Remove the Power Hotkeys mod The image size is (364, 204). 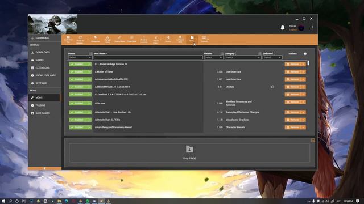293,64
